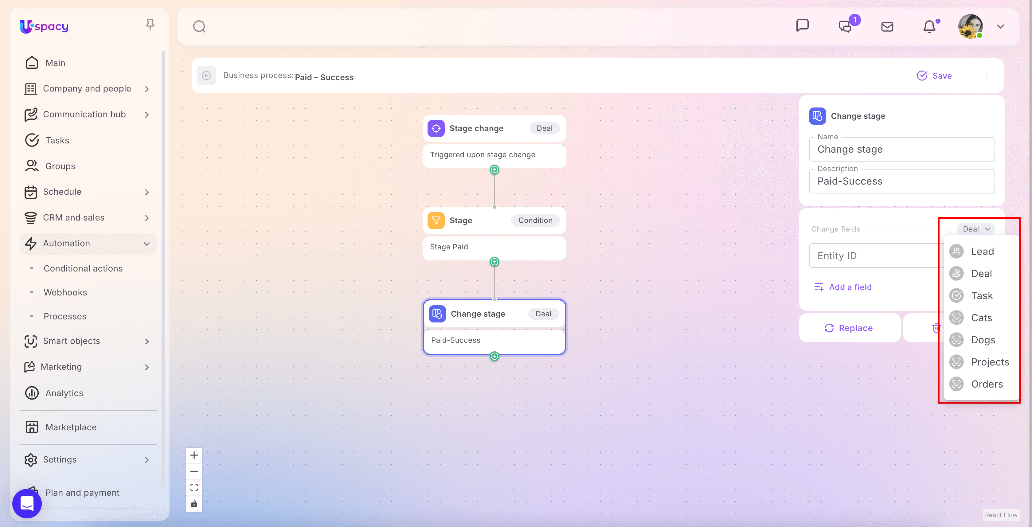This screenshot has height=527, width=1032.
Task: Expand the CRM and sales section
Action: pyautogui.click(x=147, y=218)
